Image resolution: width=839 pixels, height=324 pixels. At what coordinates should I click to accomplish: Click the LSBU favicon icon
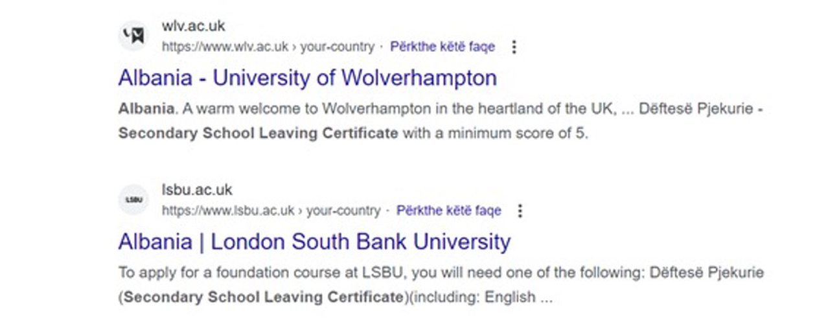click(x=134, y=200)
